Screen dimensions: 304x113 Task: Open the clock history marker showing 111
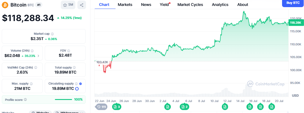[101, 106]
